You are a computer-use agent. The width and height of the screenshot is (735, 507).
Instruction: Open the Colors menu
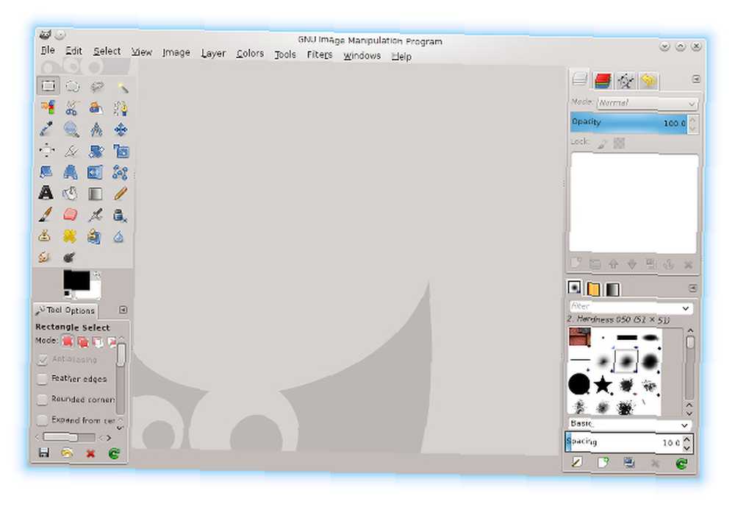coord(250,54)
